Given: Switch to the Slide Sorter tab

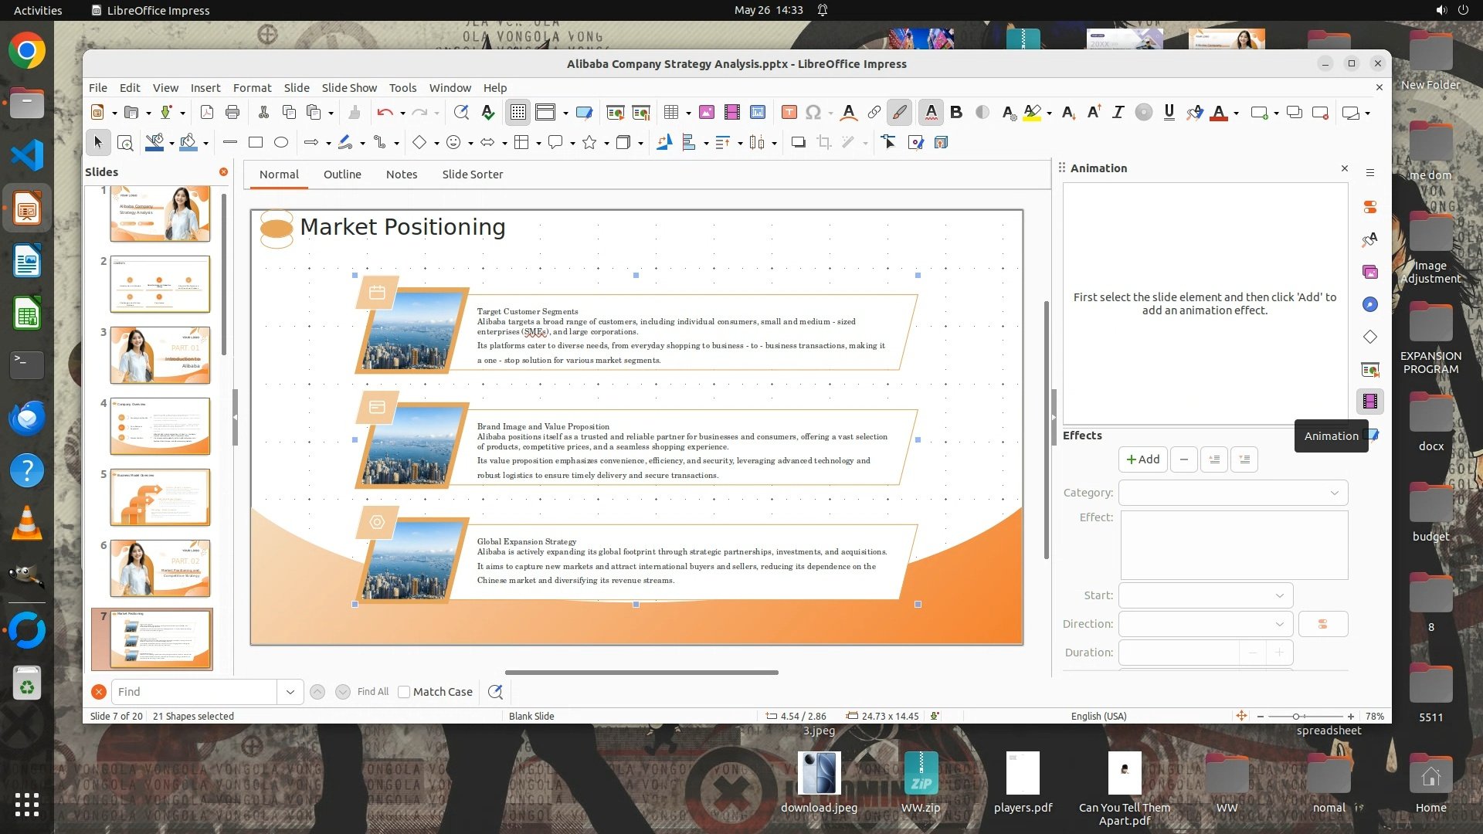Looking at the screenshot, I should [x=472, y=175].
